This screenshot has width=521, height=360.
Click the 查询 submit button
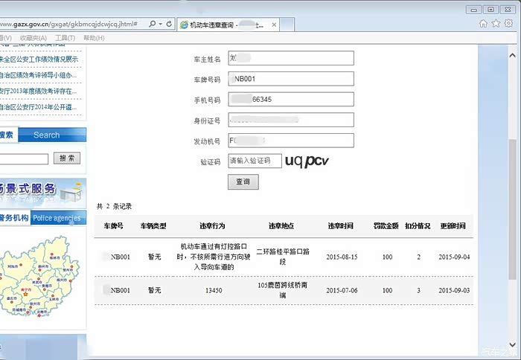click(243, 181)
